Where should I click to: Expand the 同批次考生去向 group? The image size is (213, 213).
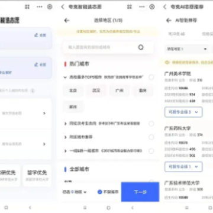coord(65,124)
